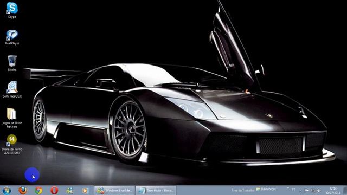Open the Skype desktop shortcut
The height and width of the screenshot is (195, 347).
[x=12, y=10]
